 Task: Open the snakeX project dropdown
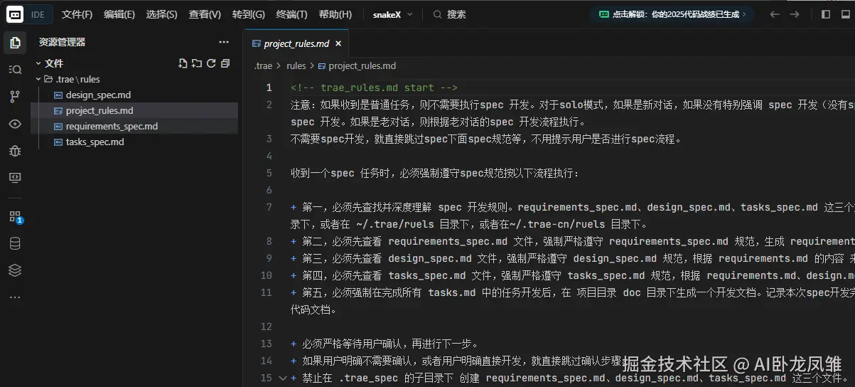pos(392,14)
